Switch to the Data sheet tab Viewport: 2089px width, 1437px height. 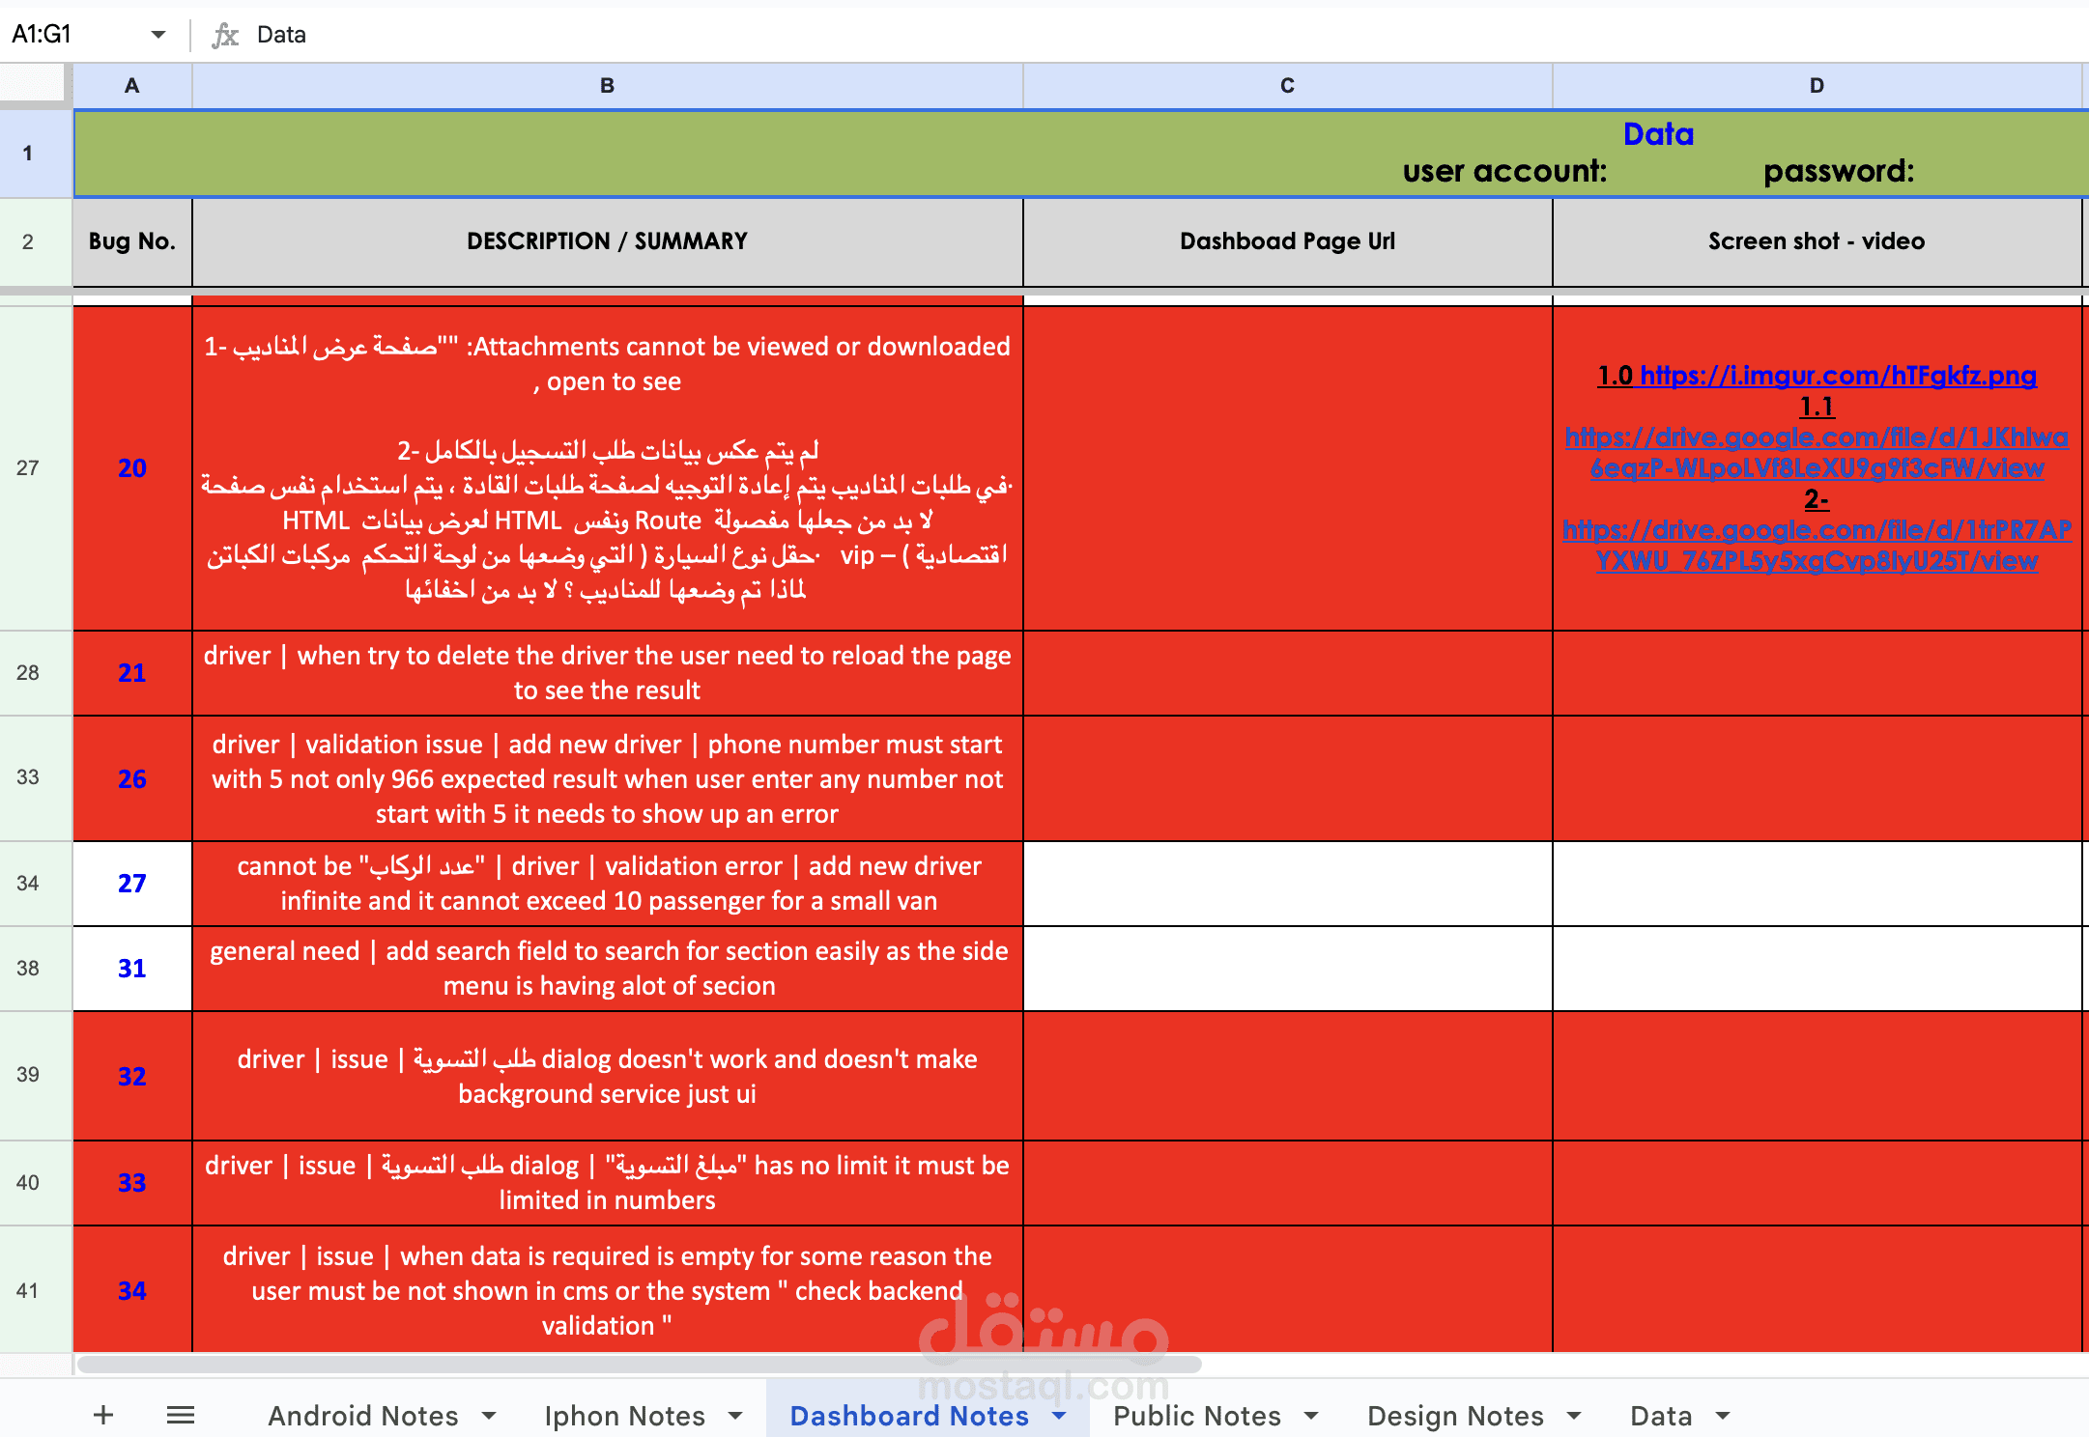(x=1660, y=1416)
